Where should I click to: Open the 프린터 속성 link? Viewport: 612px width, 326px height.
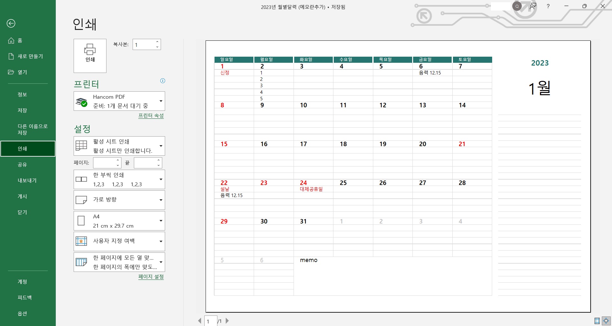(151, 116)
